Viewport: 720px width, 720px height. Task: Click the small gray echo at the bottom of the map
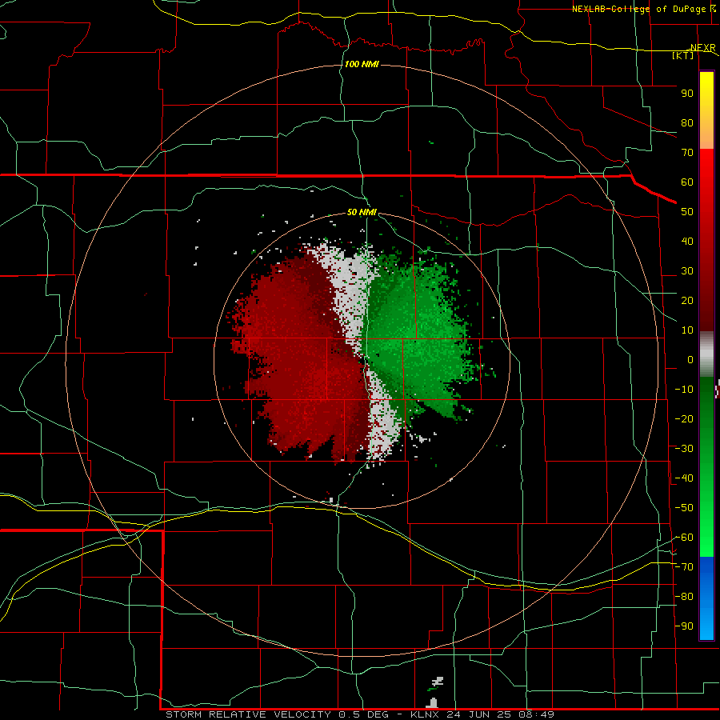click(x=432, y=702)
